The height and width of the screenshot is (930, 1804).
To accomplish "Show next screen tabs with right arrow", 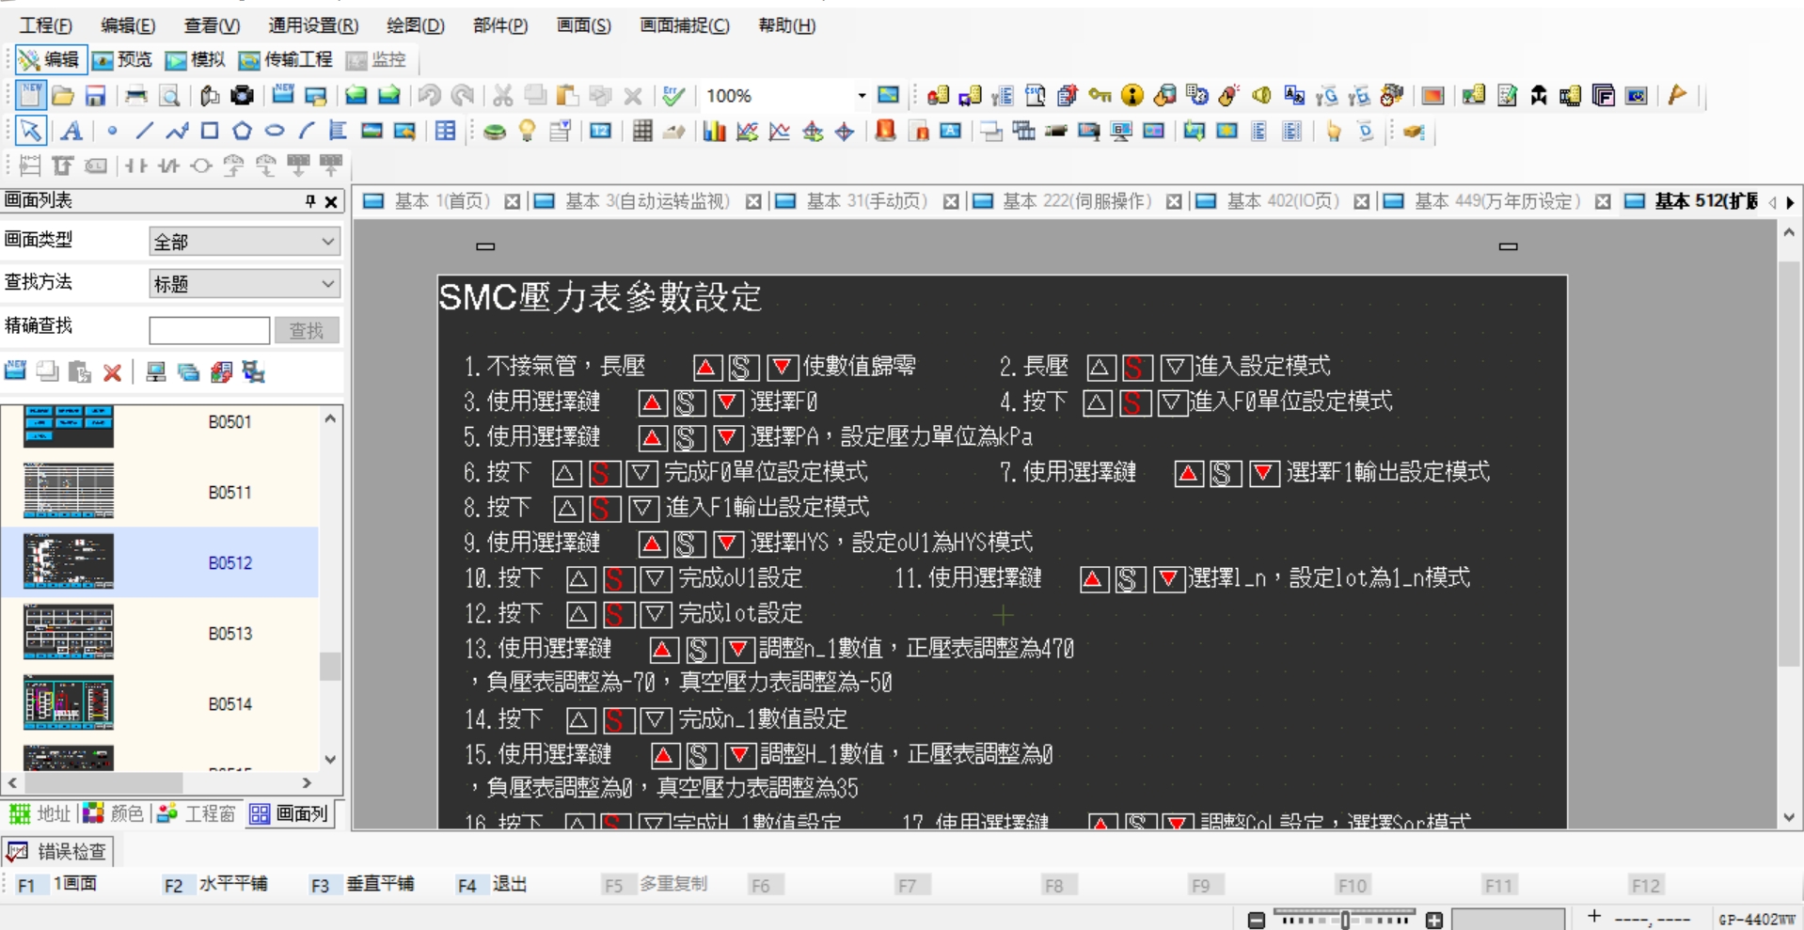I will [1790, 202].
